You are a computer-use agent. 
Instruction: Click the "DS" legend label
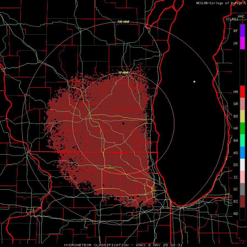(x=235, y=165)
